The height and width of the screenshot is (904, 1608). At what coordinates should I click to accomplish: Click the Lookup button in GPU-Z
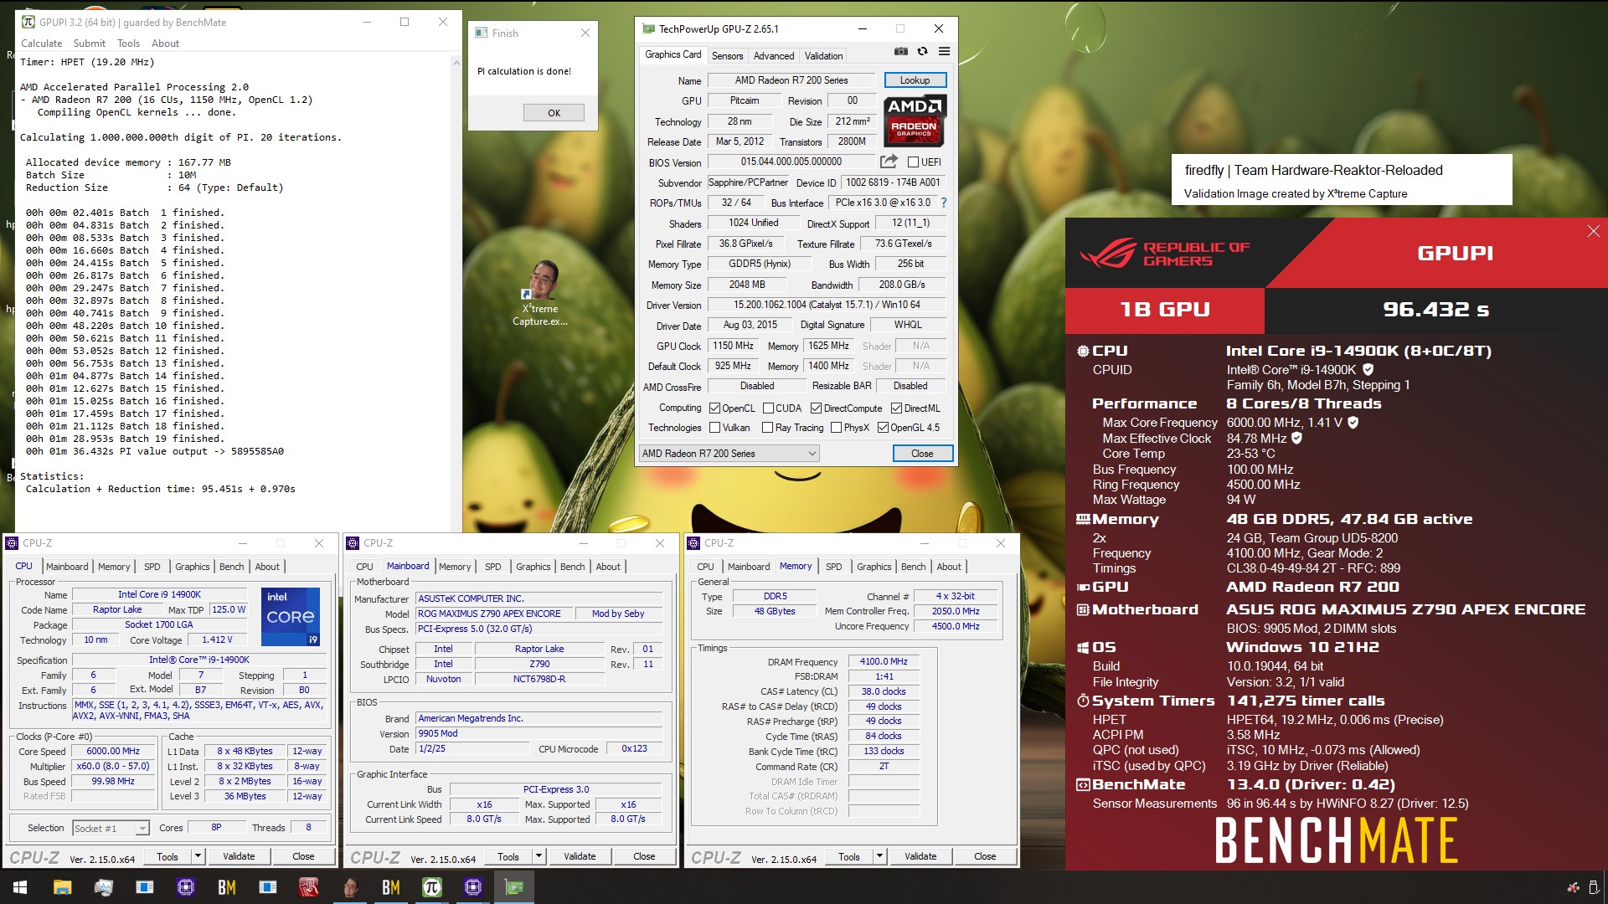915,80
